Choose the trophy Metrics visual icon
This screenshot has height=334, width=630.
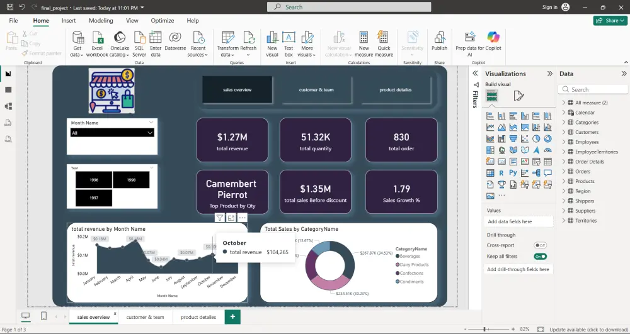pos(501,184)
